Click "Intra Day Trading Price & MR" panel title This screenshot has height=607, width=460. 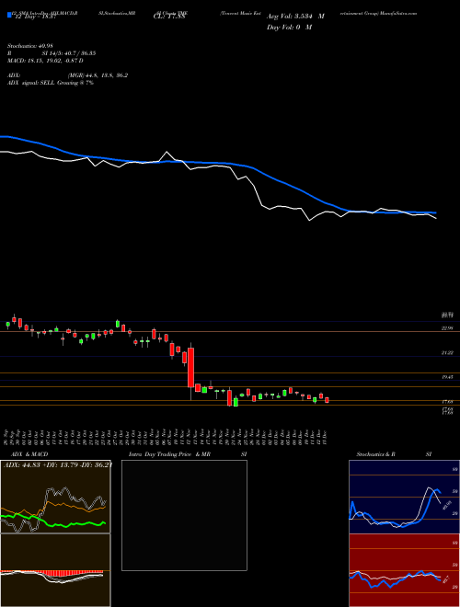point(169,454)
